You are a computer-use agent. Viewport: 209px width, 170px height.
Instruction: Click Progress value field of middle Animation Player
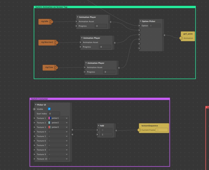[x=105, y=47]
